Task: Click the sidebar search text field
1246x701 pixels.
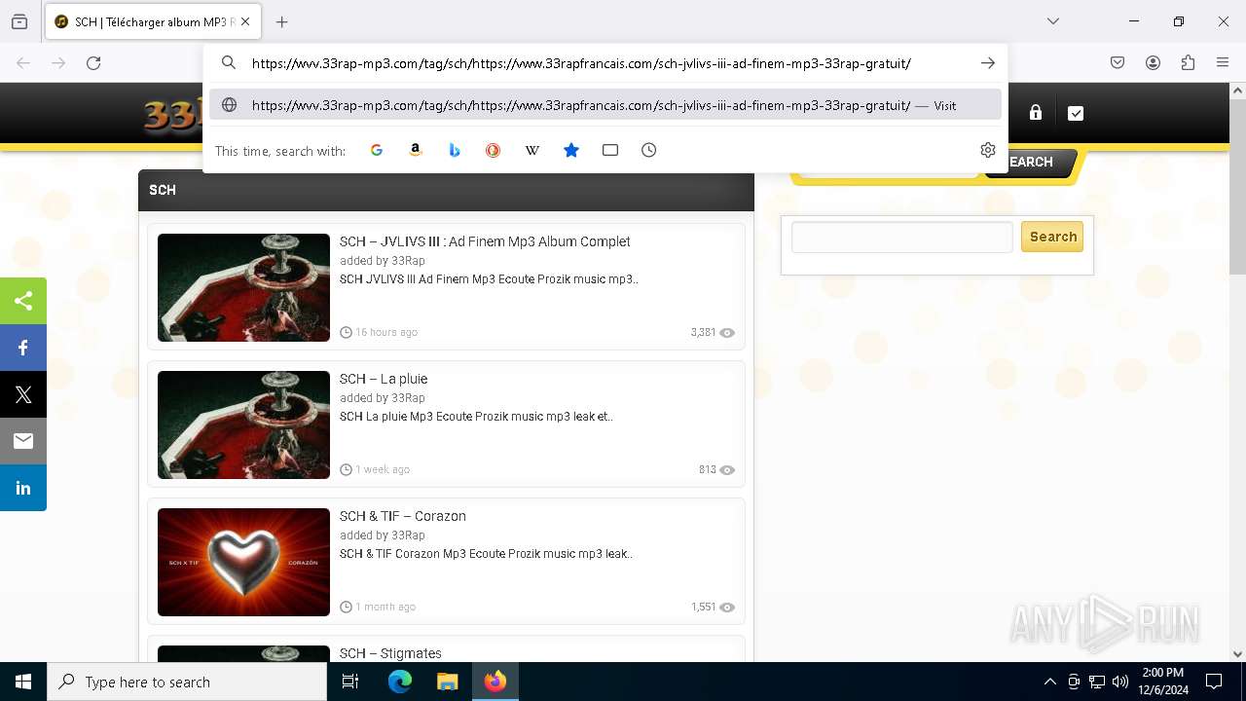Action: 902,237
